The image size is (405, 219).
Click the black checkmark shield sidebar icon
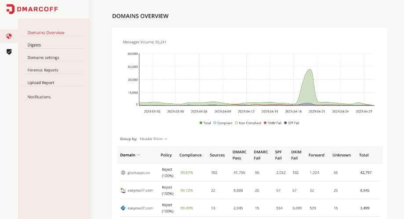pyautogui.click(x=9, y=52)
